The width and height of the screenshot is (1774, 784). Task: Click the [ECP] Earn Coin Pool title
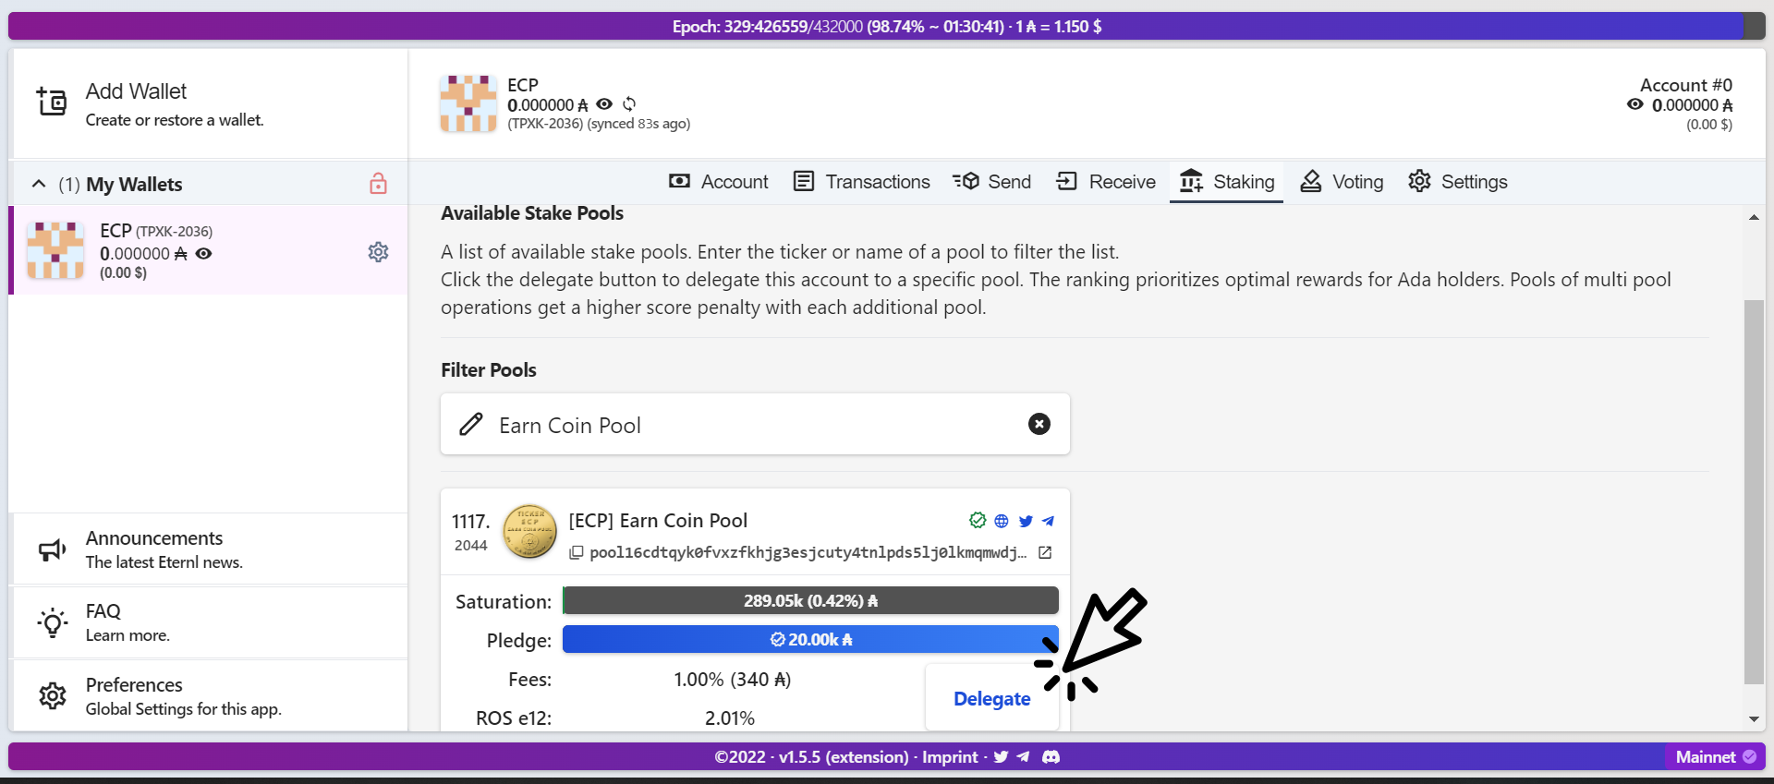658,521
